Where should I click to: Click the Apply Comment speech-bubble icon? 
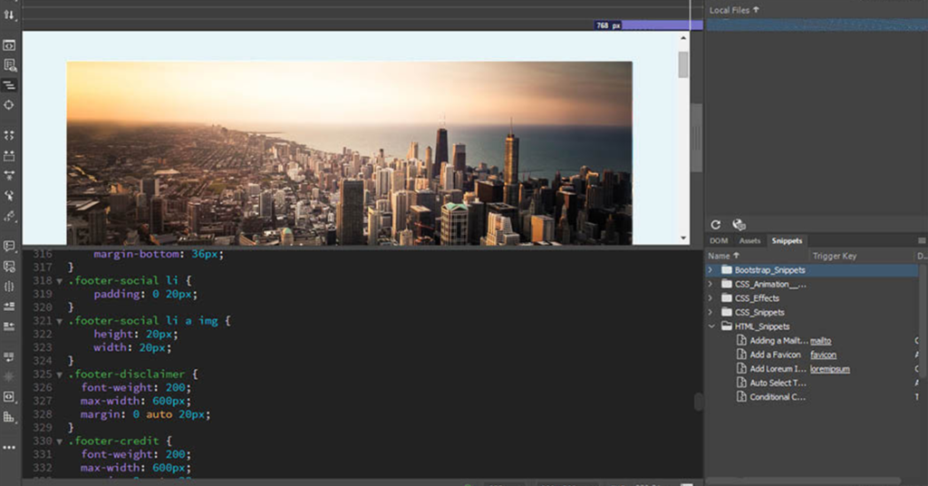(x=9, y=246)
